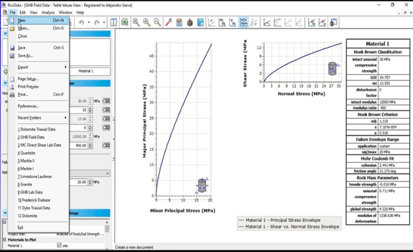Export data to Excel via toolbar icon
Viewport: 413px width, 252px height.
[x=125, y=23]
